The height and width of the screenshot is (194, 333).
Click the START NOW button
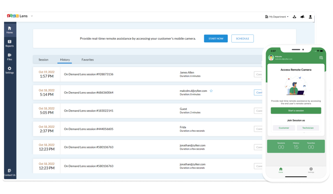tap(216, 39)
